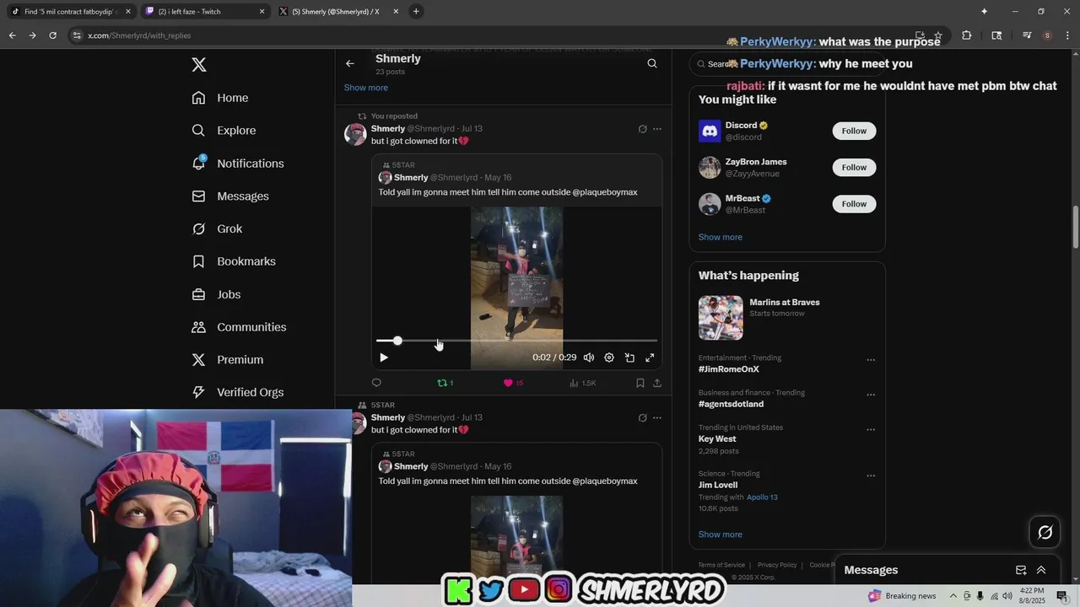Unlike the first tweet with 15 likes

513,383
